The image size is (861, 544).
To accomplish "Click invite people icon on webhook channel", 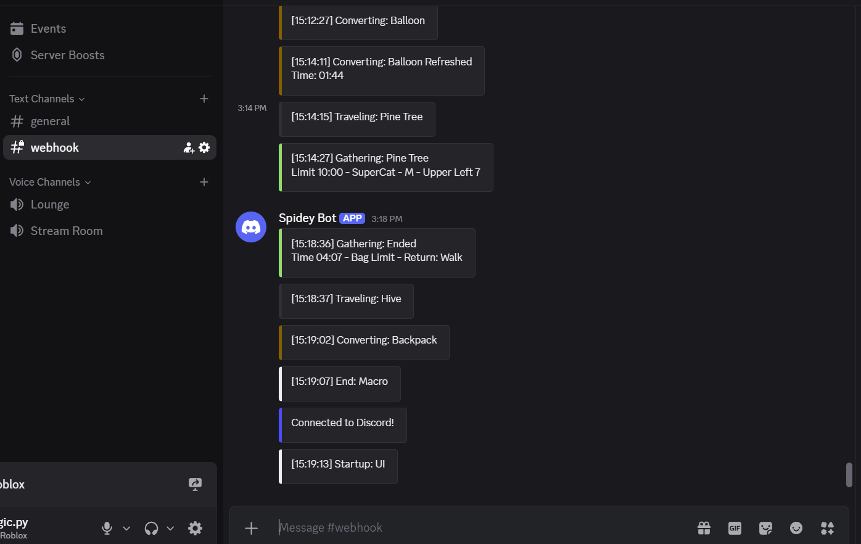I will (x=189, y=147).
